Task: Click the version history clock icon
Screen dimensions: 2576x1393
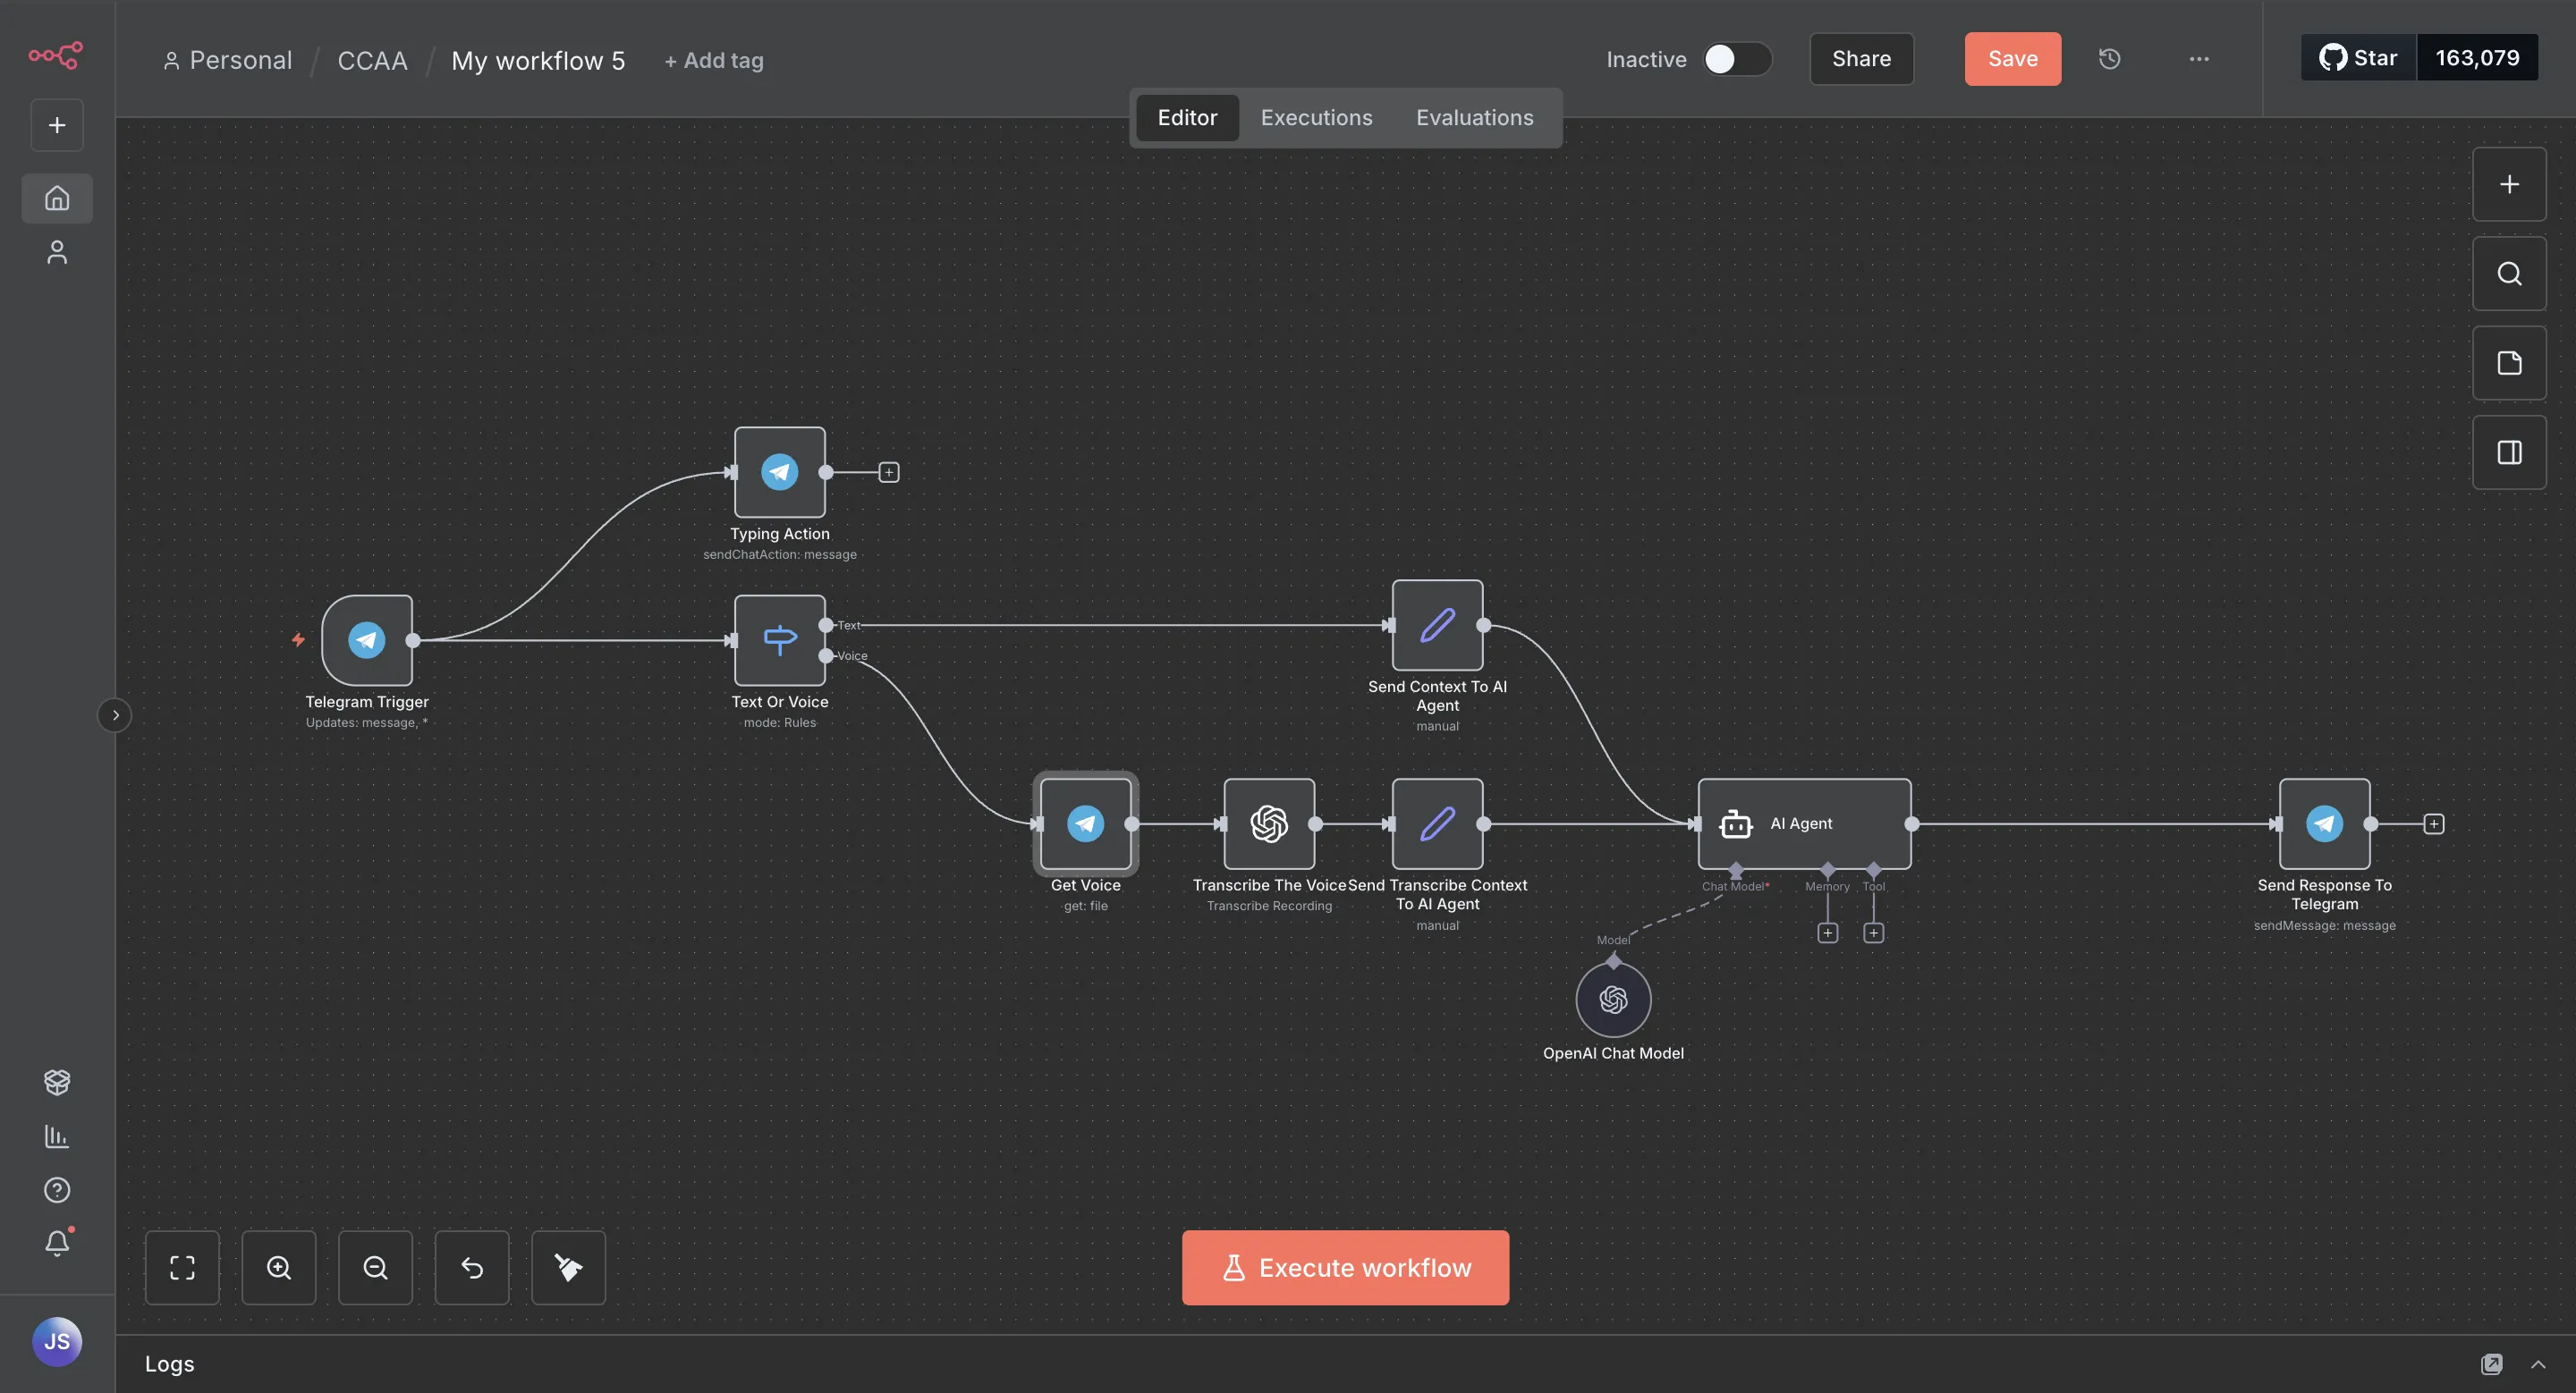Action: 2110,59
